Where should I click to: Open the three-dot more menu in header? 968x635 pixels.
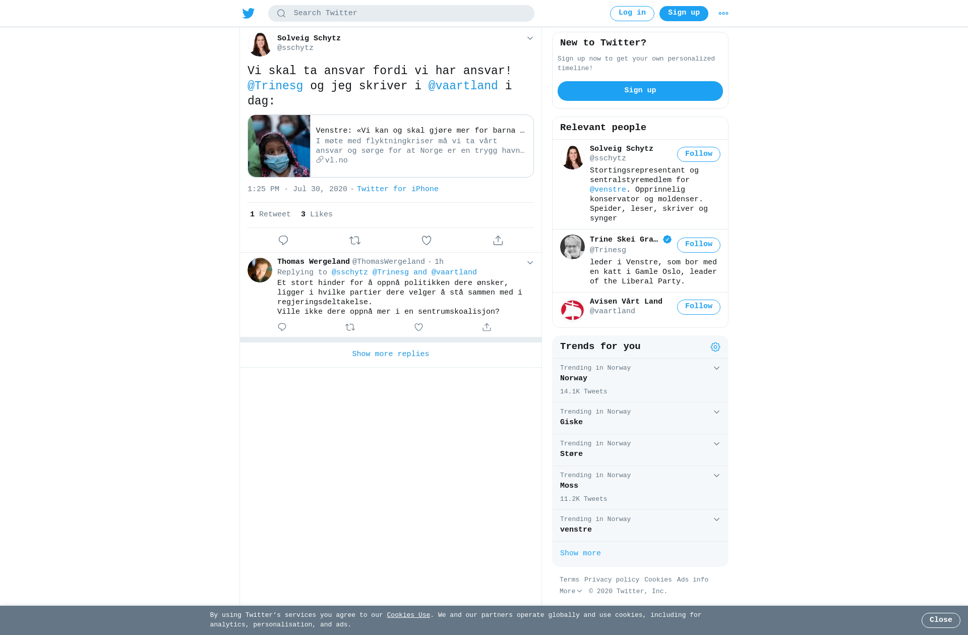[723, 14]
